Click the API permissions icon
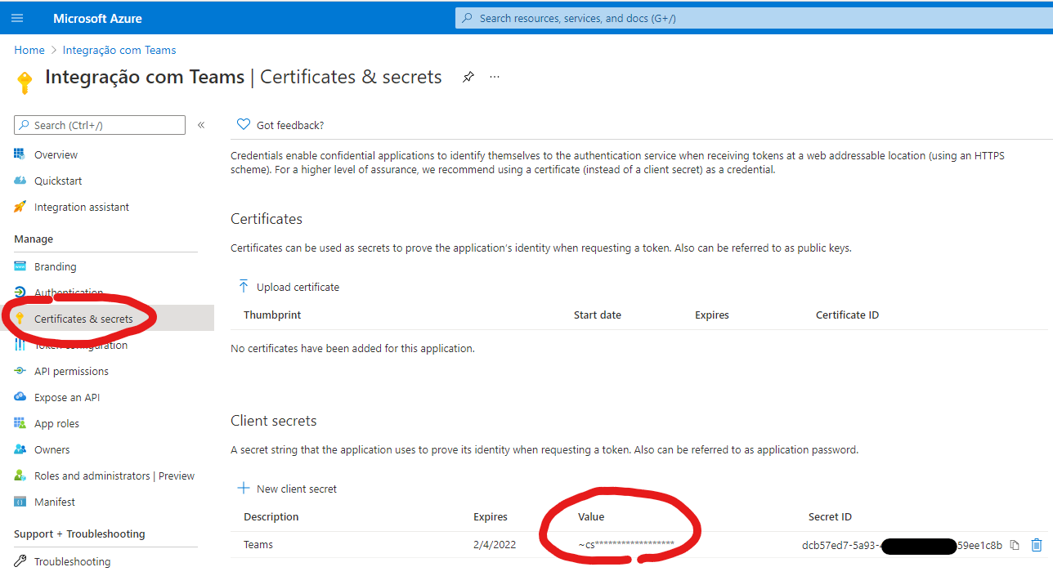Image resolution: width=1053 pixels, height=576 pixels. coord(20,371)
